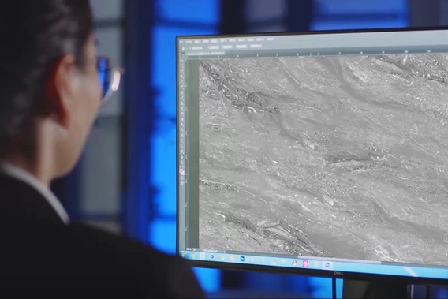Viewport: 448px width, 299px height.
Task: Toggle Quick Mask mode below the color swatches
Action: click(181, 178)
